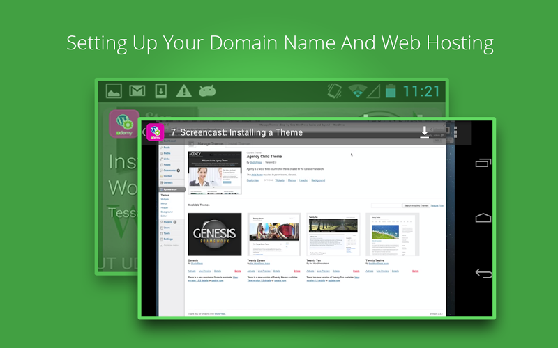The image size is (558, 348).
Task: Tap the Android debug robot notification icon
Action: tap(207, 91)
